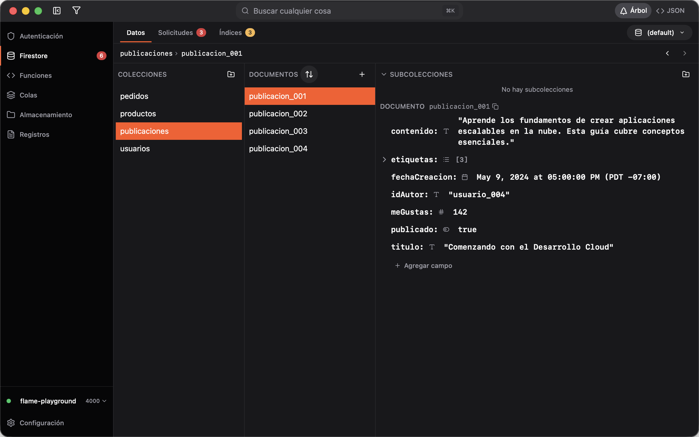The width and height of the screenshot is (699, 437).
Task: Open the Solicitudes tab
Action: 182,33
